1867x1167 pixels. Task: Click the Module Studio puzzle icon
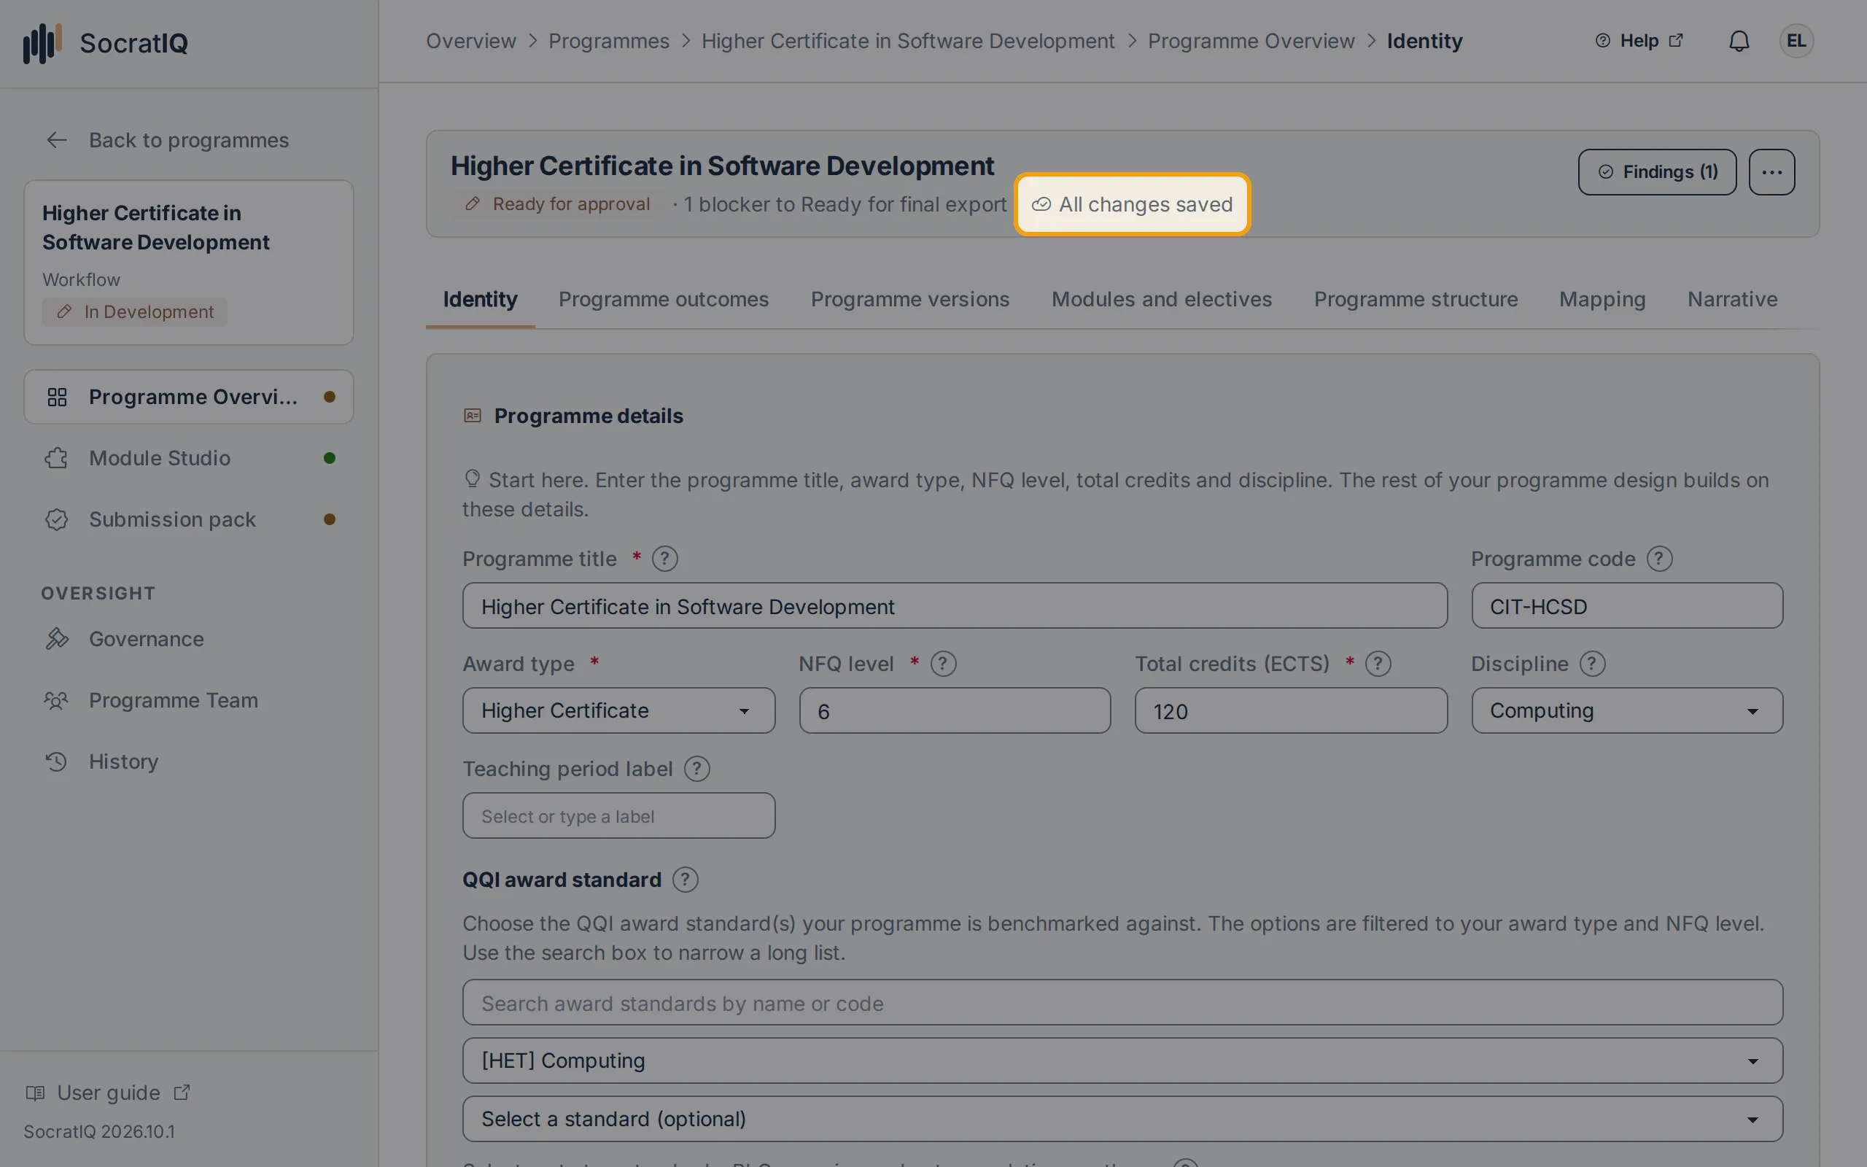pyautogui.click(x=56, y=458)
